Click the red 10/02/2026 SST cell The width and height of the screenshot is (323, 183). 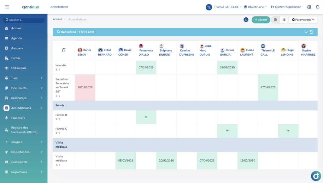pyautogui.click(x=85, y=87)
